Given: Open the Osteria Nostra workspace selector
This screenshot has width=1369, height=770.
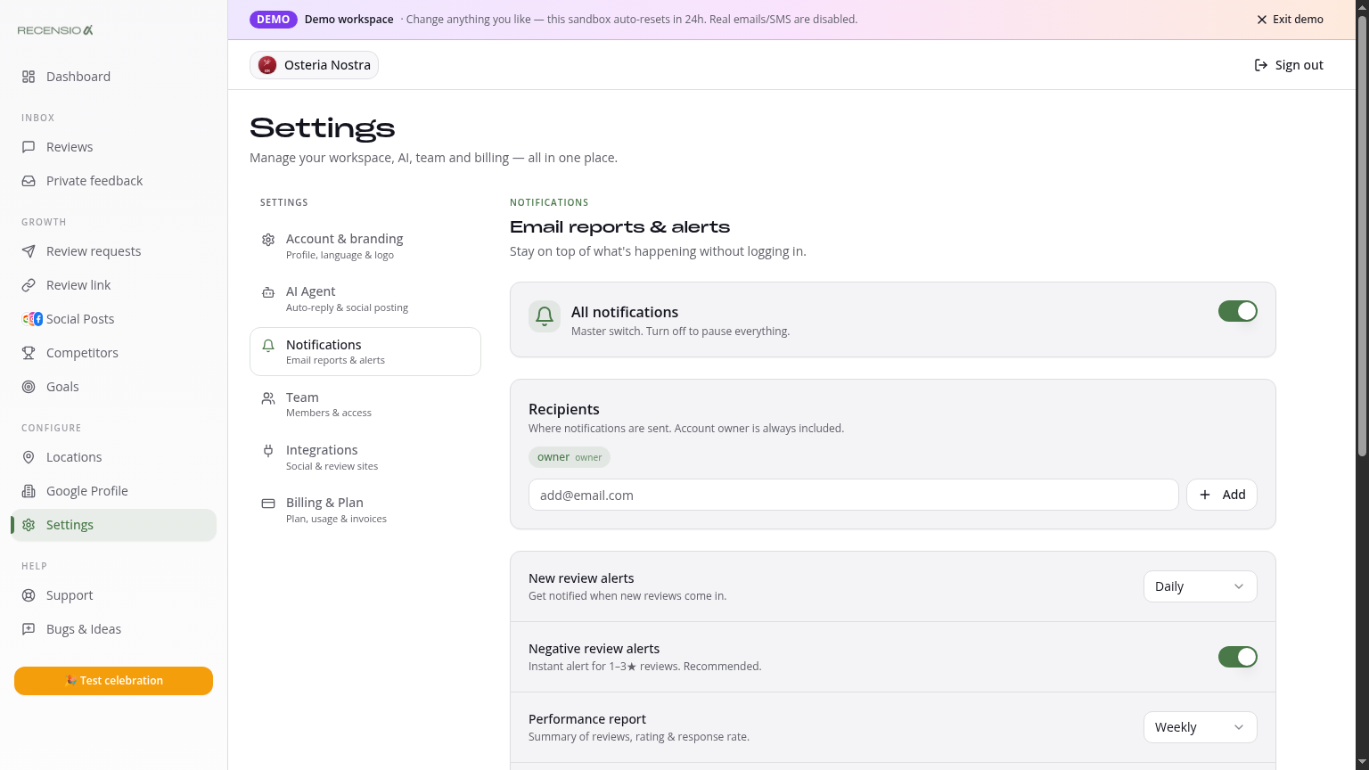Looking at the screenshot, I should [314, 65].
